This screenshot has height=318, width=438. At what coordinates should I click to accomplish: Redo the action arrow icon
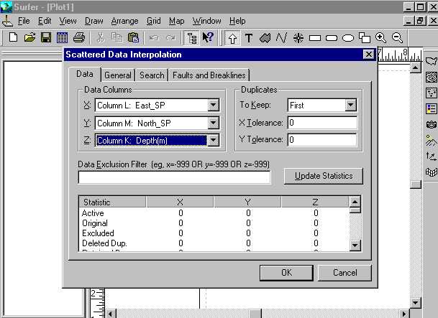pos(170,37)
